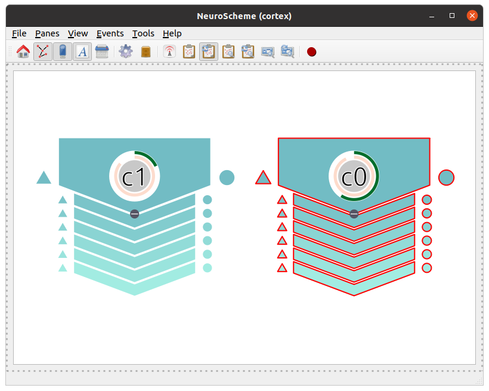Toggle the letter A text button
This screenshot has width=489, height=391.
tap(82, 52)
